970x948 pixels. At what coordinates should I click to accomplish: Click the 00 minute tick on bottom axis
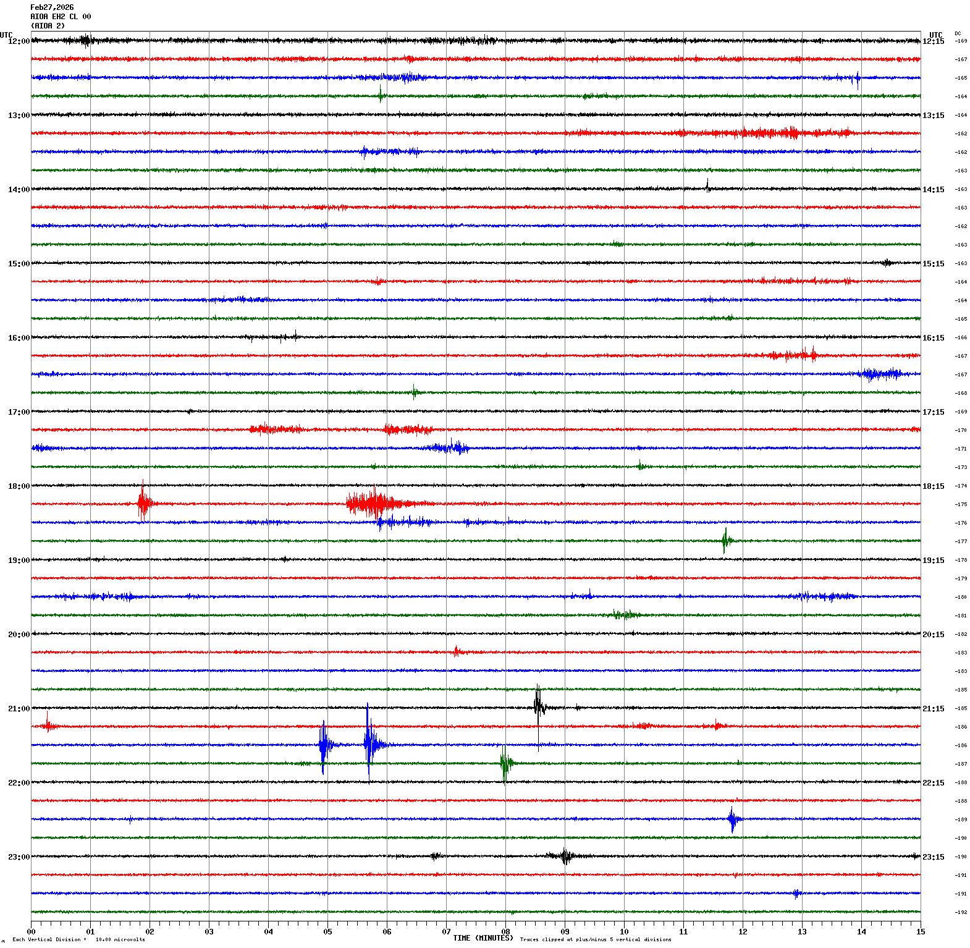pyautogui.click(x=31, y=932)
